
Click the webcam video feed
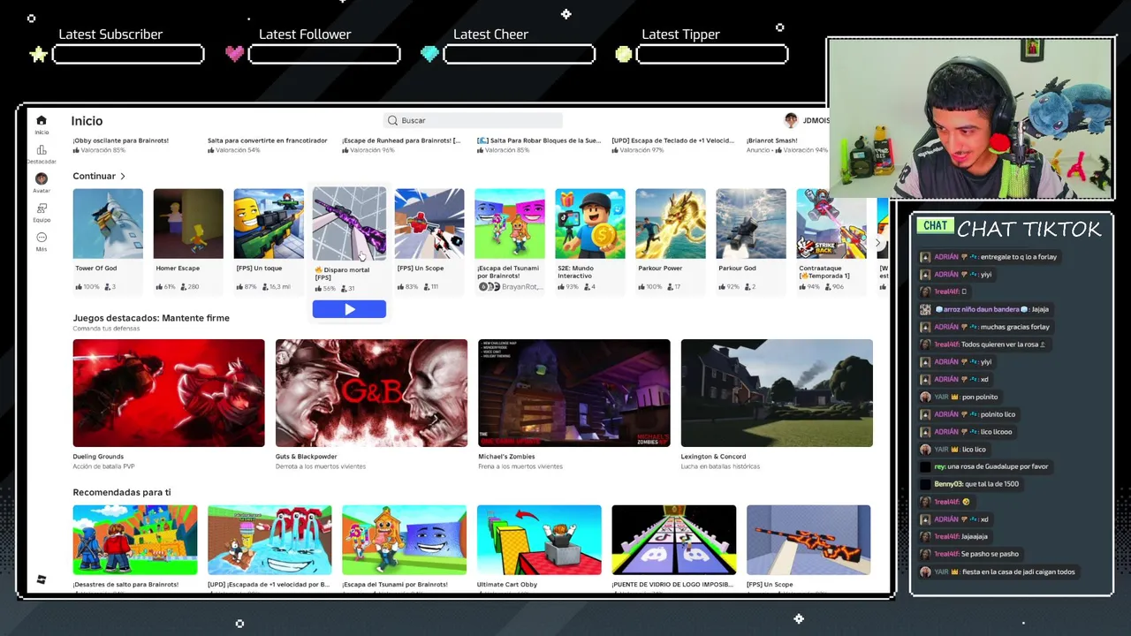970,119
